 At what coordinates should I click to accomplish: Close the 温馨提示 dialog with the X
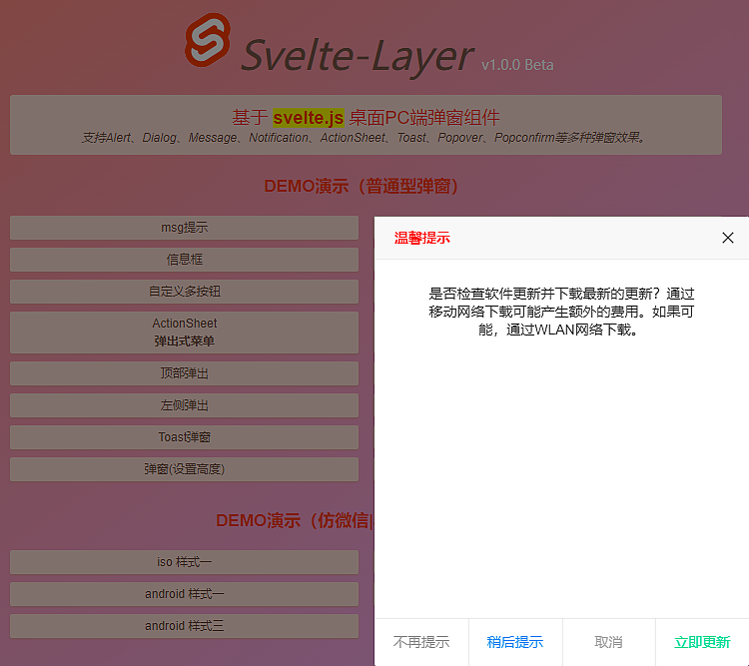coord(727,238)
